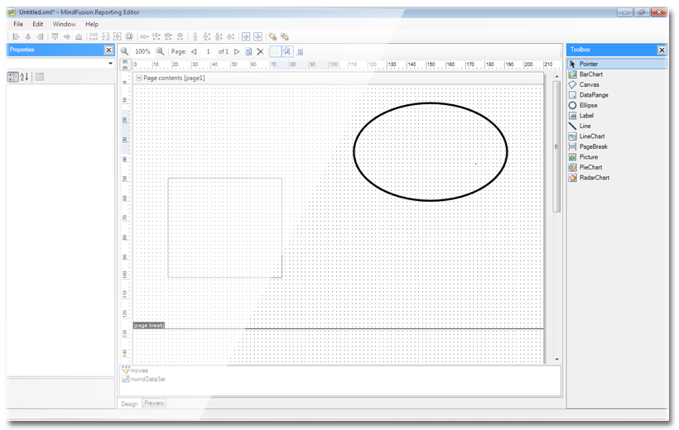Viewport: 679px width, 430px height.
Task: Switch to the Preview tab
Action: [x=154, y=404]
